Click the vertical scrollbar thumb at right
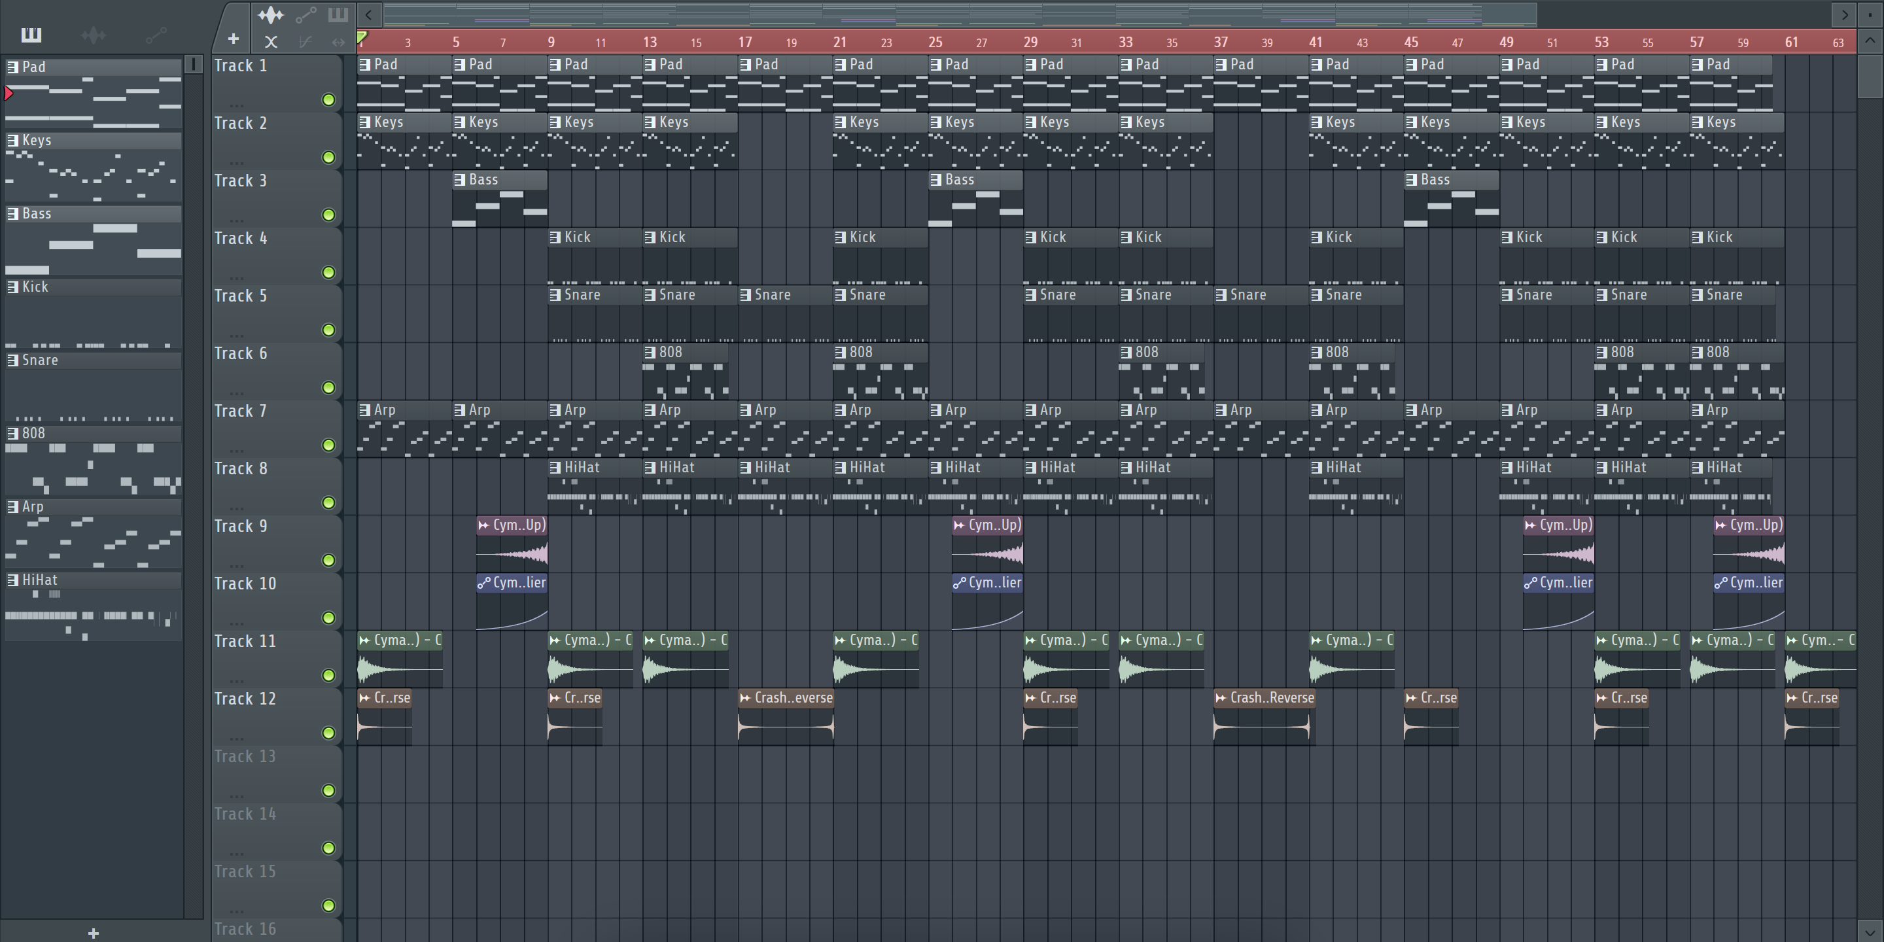Image resolution: width=1884 pixels, height=942 pixels. pyautogui.click(x=1870, y=75)
